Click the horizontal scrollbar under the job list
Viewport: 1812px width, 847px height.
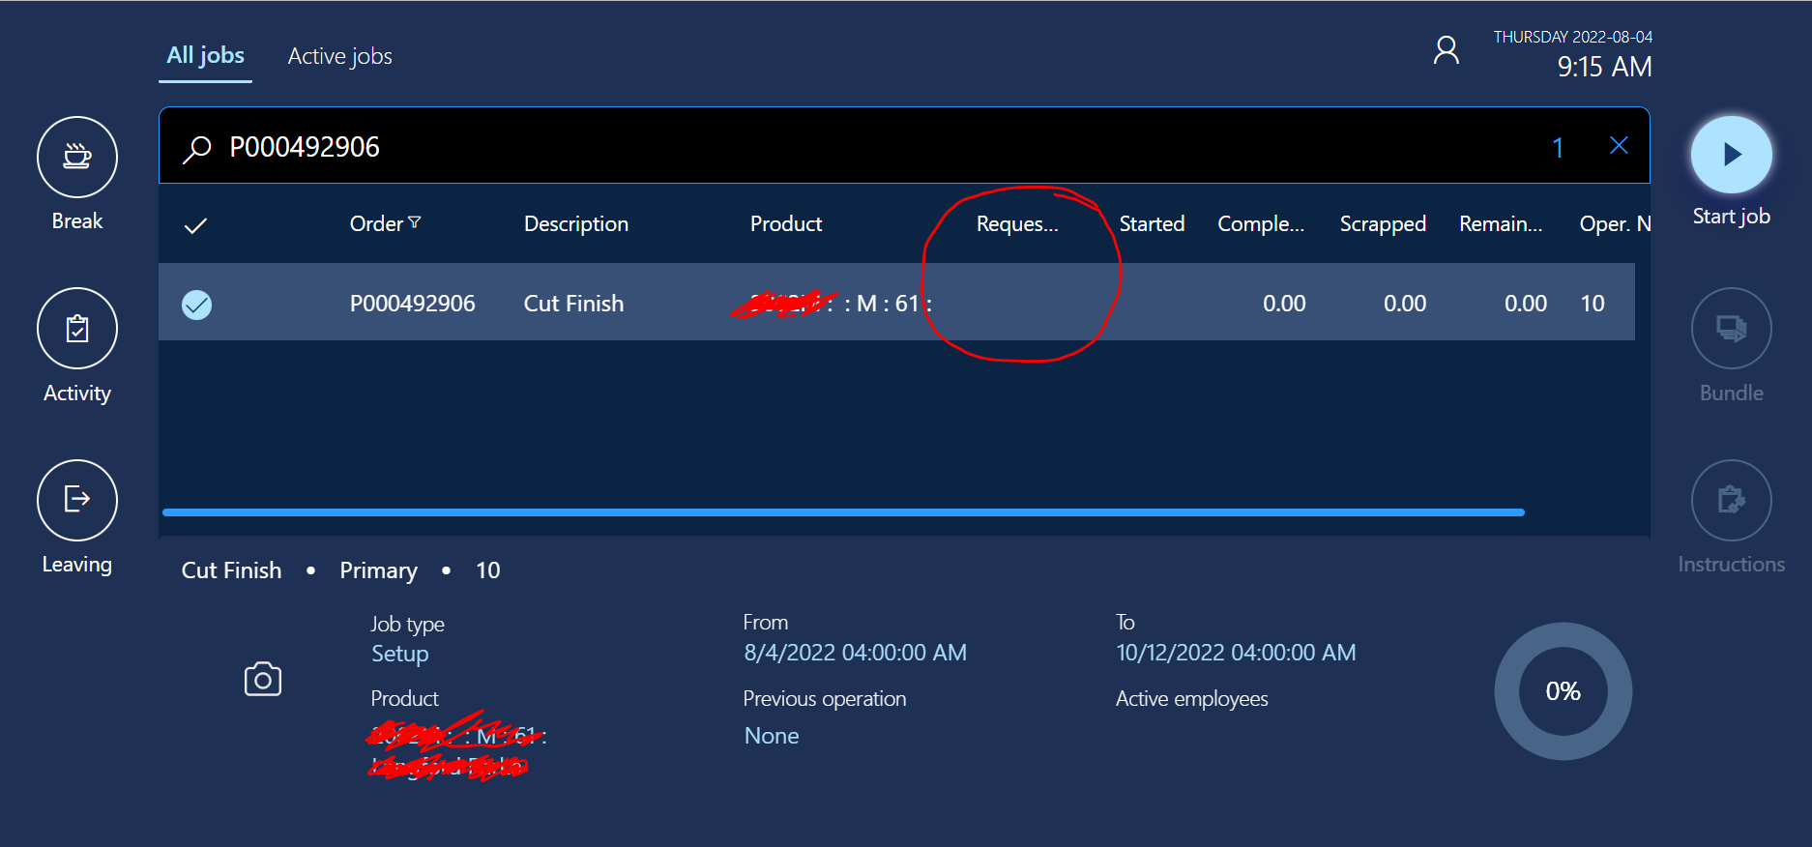843,512
